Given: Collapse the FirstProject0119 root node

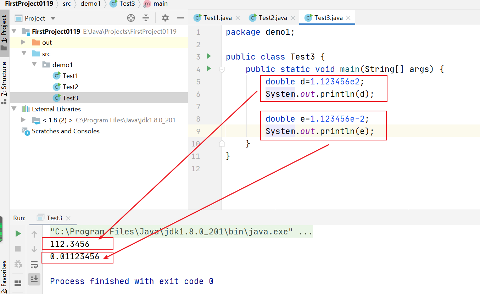Looking at the screenshot, I should tap(14, 31).
